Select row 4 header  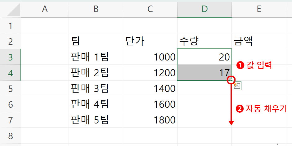click(x=11, y=73)
